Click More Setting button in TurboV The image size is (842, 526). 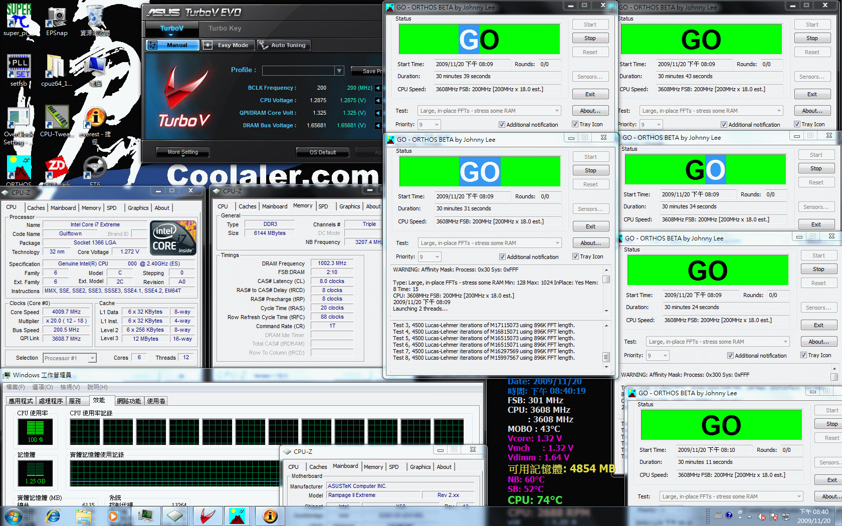pyautogui.click(x=182, y=152)
